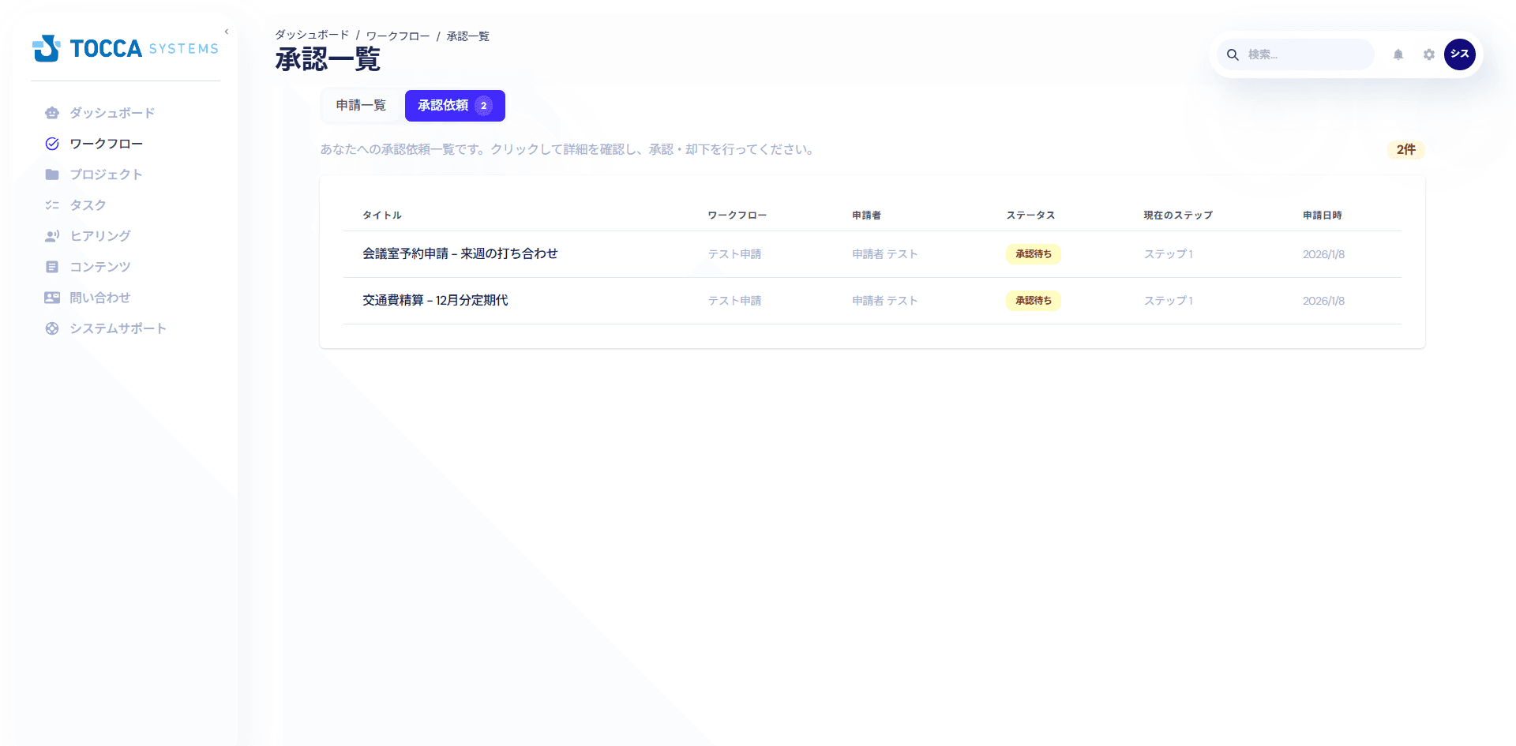Open the タスク list icon
Screen dimensions: 1516x746
[52, 204]
